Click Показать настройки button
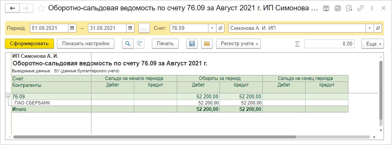The height and width of the screenshot is (145, 392). point(86,44)
